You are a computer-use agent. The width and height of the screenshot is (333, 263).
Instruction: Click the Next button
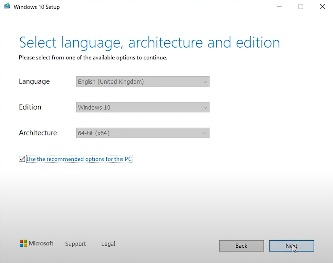tap(291, 246)
